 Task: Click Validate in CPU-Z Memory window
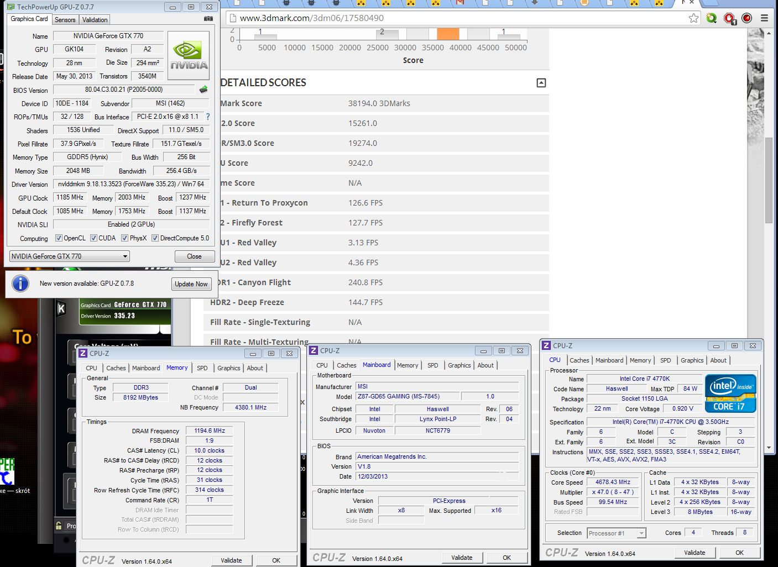click(x=231, y=560)
